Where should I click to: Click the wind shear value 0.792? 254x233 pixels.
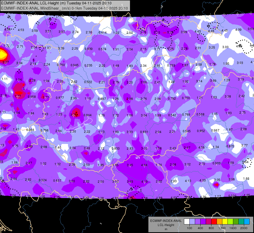click(172, 98)
